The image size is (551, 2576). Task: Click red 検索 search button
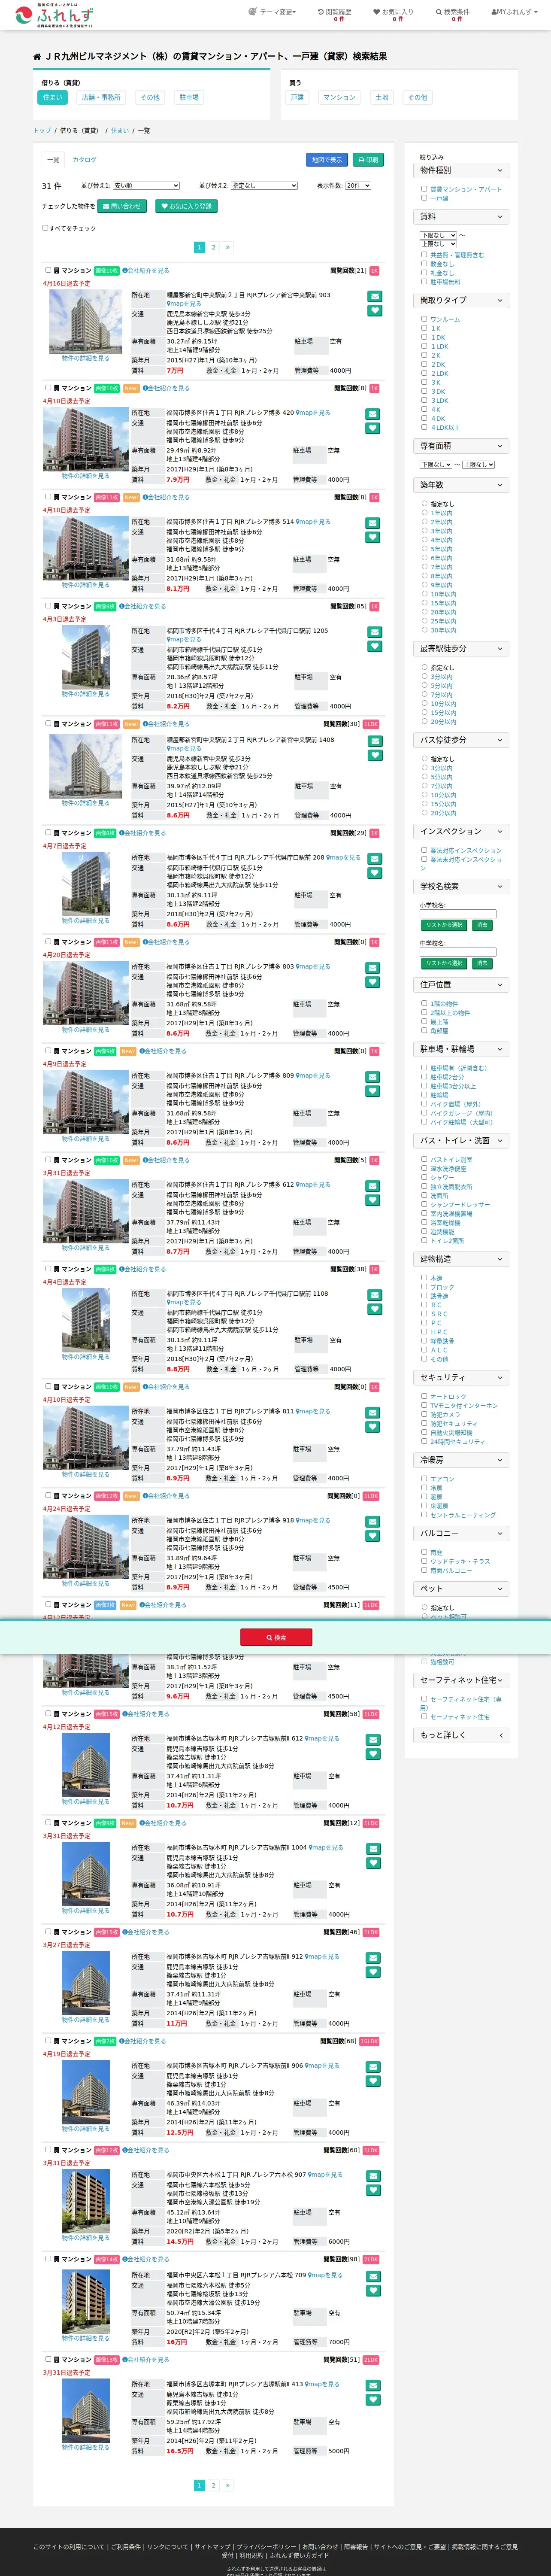coord(276,1637)
